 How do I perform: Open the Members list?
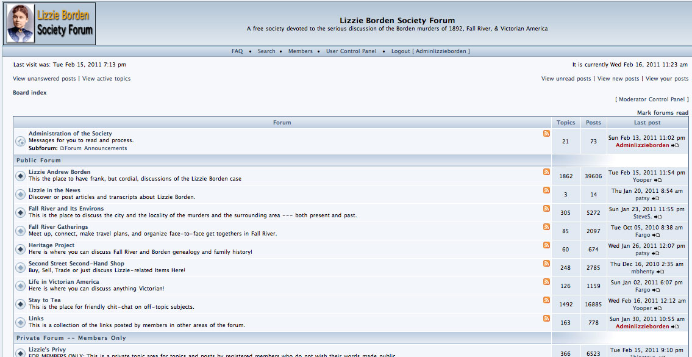[x=301, y=51]
